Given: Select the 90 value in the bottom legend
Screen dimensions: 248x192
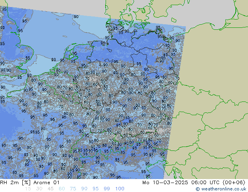Looking at the screenshot, I should [84, 189].
